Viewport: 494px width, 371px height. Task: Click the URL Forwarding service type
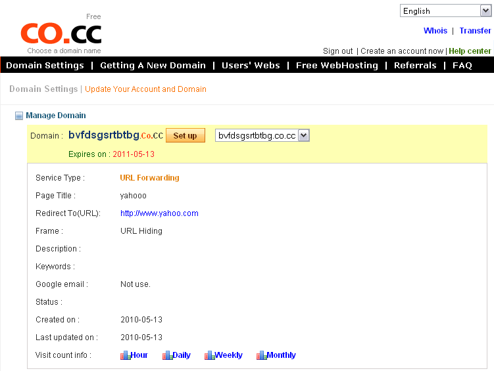pos(150,178)
